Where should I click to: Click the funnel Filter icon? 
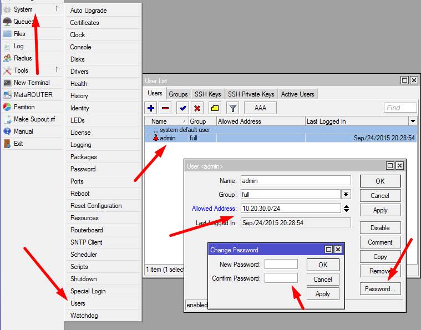233,108
